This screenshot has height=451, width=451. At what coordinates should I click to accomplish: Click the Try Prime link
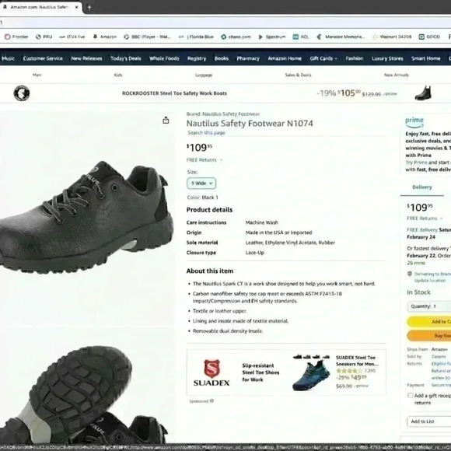click(416, 163)
